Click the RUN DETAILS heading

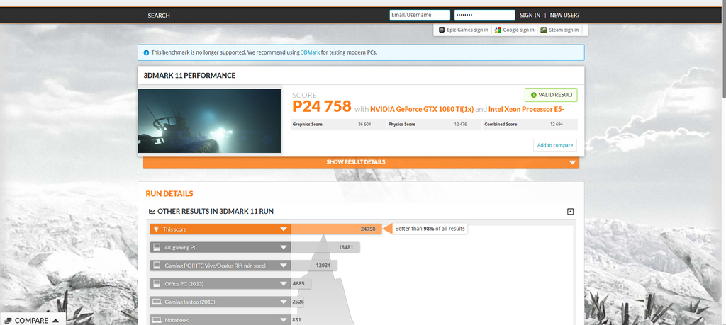(x=169, y=194)
